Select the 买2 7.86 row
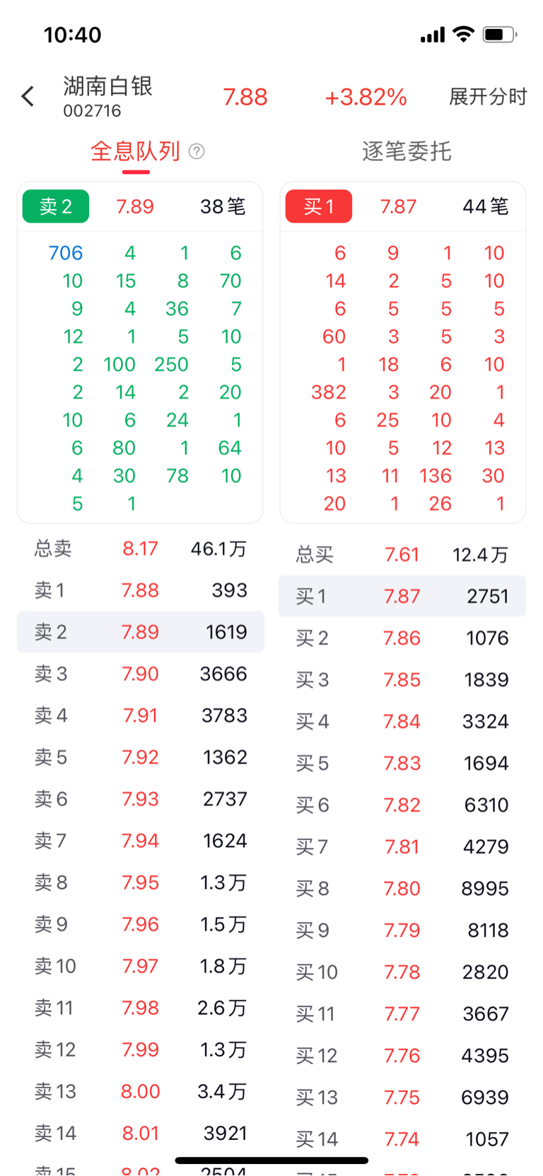Screen dimensions: 543x1176 [x=402, y=639]
